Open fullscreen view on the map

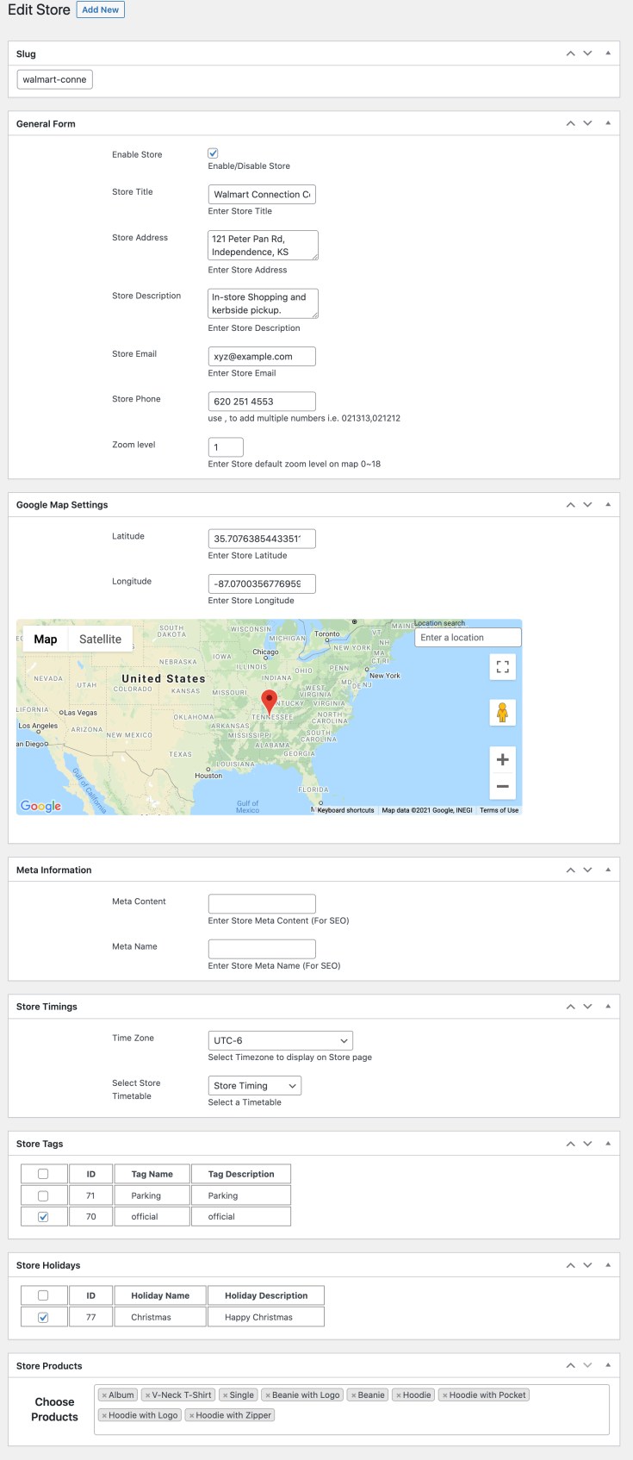coord(501,667)
